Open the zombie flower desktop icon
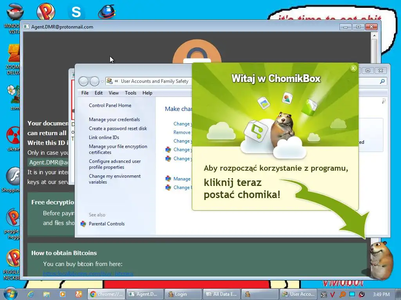Viewport: 401px width, 300px height. click(x=13, y=97)
